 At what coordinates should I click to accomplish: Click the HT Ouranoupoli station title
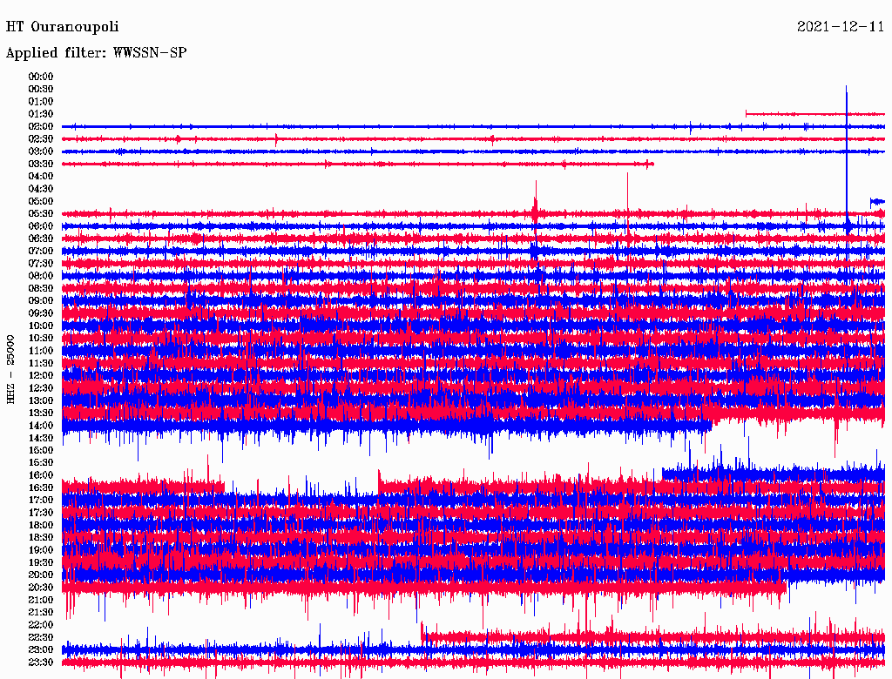coord(62,27)
